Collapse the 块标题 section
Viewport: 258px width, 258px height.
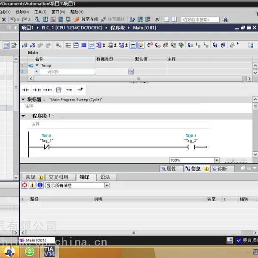tap(23, 99)
